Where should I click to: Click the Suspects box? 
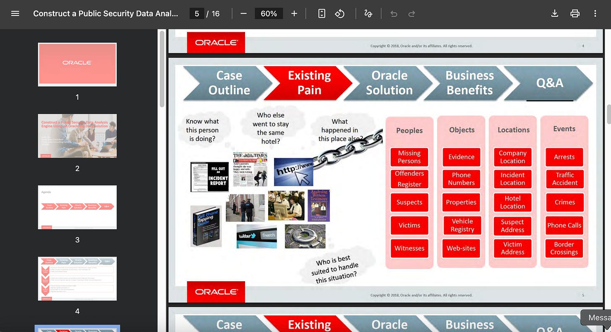point(409,202)
